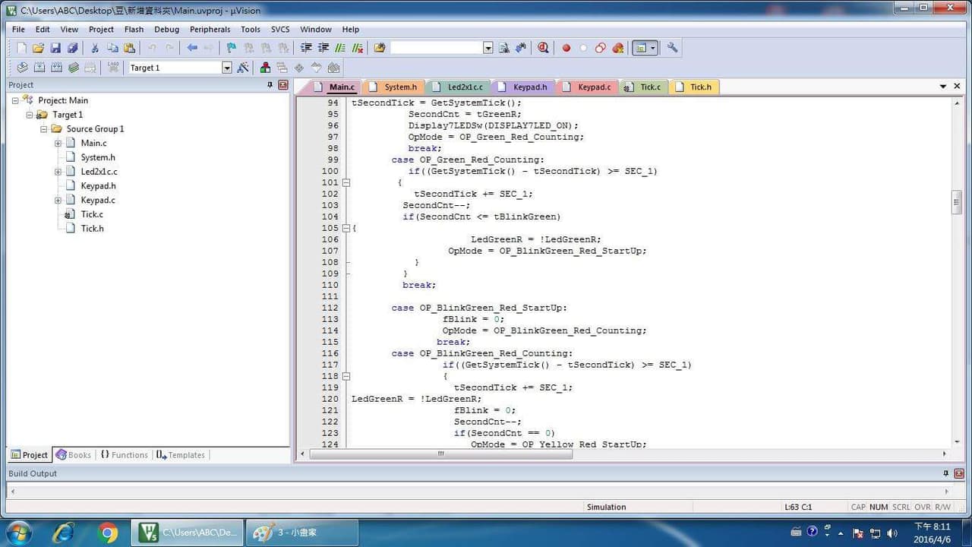Toggle the bookmark flag icon
The height and width of the screenshot is (547, 972).
pyautogui.click(x=231, y=48)
